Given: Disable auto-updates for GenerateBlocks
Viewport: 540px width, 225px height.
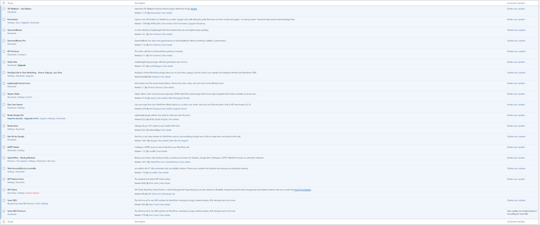Looking at the screenshot, I should (516, 30).
